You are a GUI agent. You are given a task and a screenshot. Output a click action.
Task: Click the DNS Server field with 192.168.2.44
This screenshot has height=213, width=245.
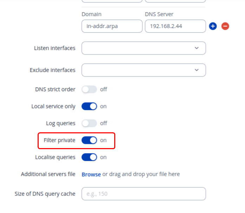175,26
